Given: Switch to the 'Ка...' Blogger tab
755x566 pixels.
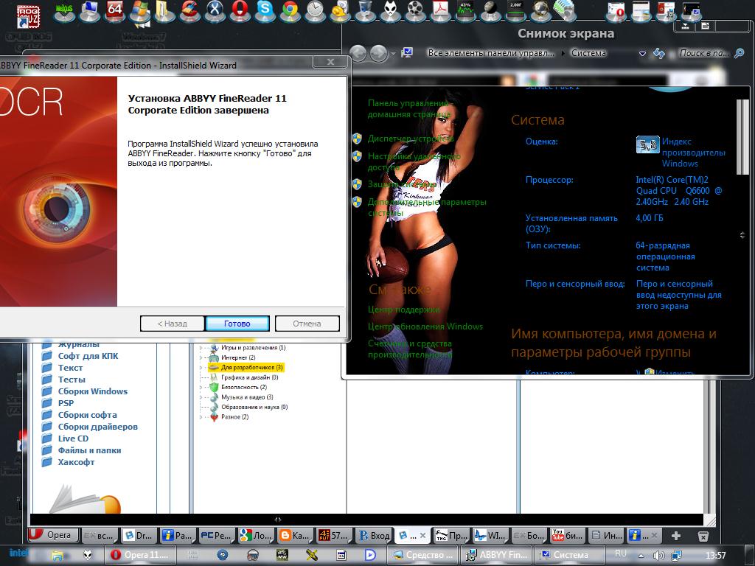Looking at the screenshot, I should pyautogui.click(x=295, y=535).
